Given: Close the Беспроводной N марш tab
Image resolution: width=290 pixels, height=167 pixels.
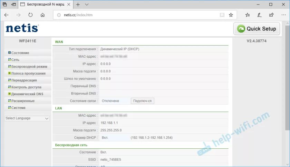Looking at the screenshot, I should pyautogui.click(x=69, y=4).
